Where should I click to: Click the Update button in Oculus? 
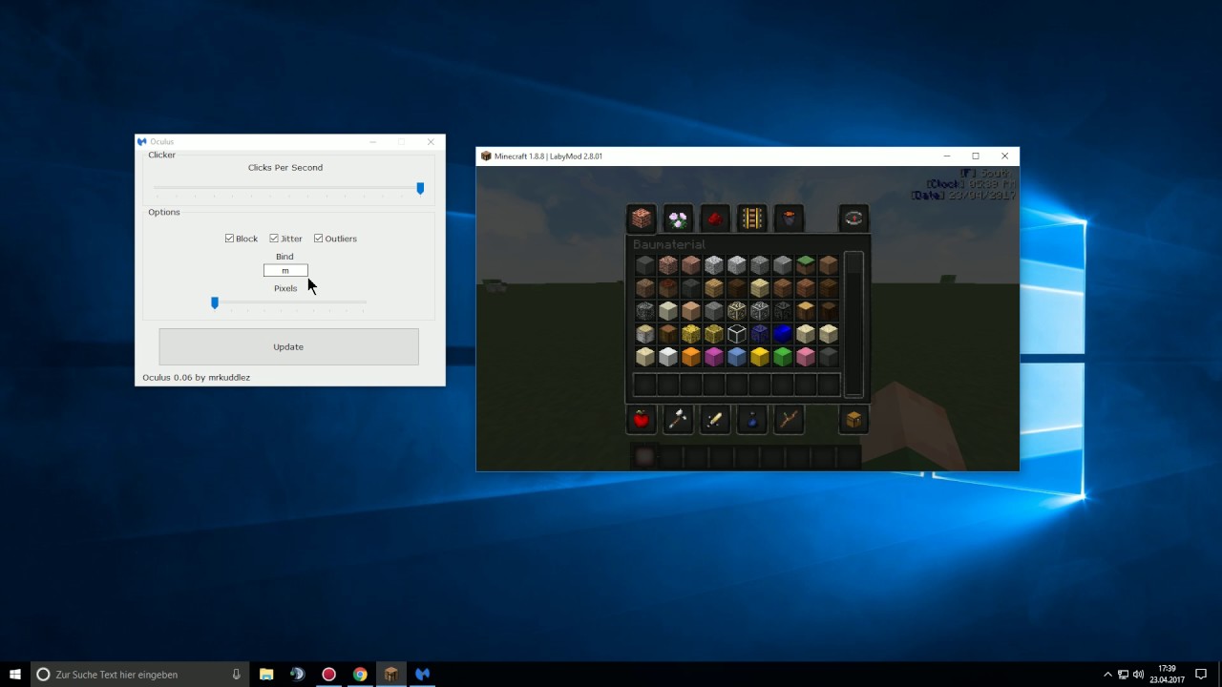pos(288,346)
